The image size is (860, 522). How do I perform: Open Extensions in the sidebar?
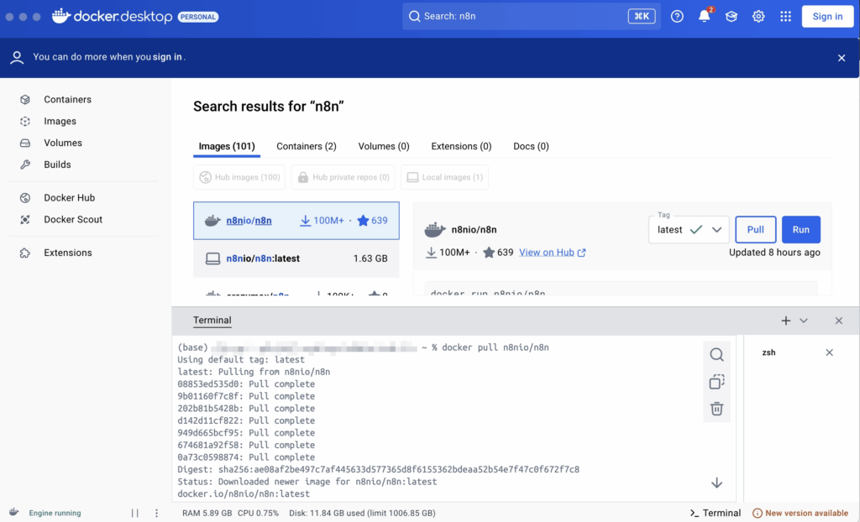click(x=67, y=253)
